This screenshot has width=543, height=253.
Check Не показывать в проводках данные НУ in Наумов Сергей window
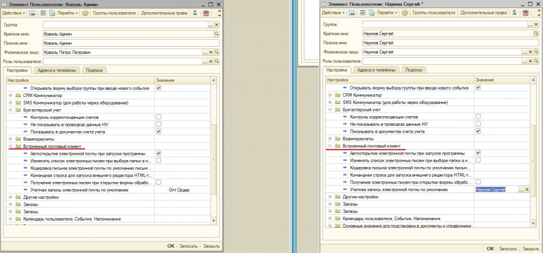coord(478,124)
